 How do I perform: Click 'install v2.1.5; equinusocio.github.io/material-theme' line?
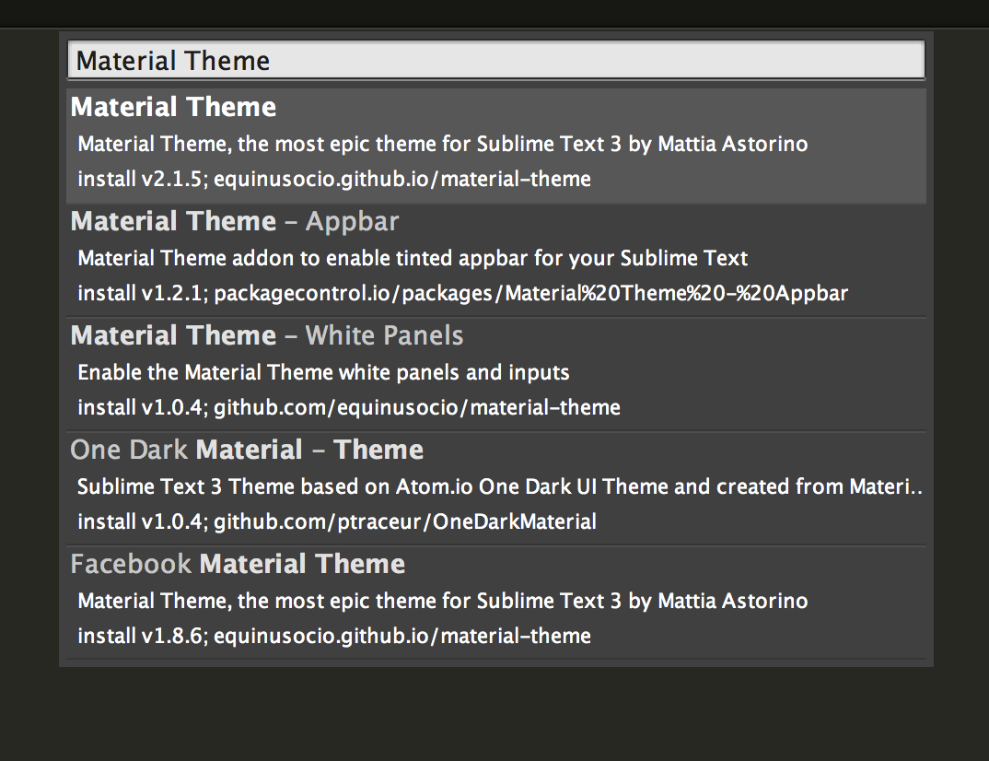pos(333,180)
